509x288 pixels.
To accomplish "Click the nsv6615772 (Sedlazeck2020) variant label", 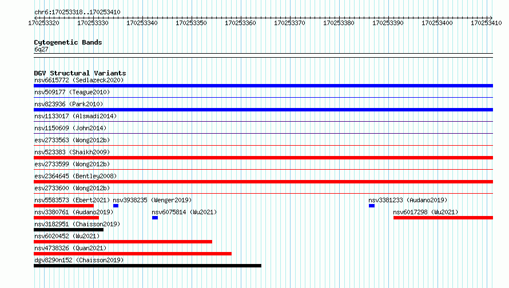I will coord(79,80).
